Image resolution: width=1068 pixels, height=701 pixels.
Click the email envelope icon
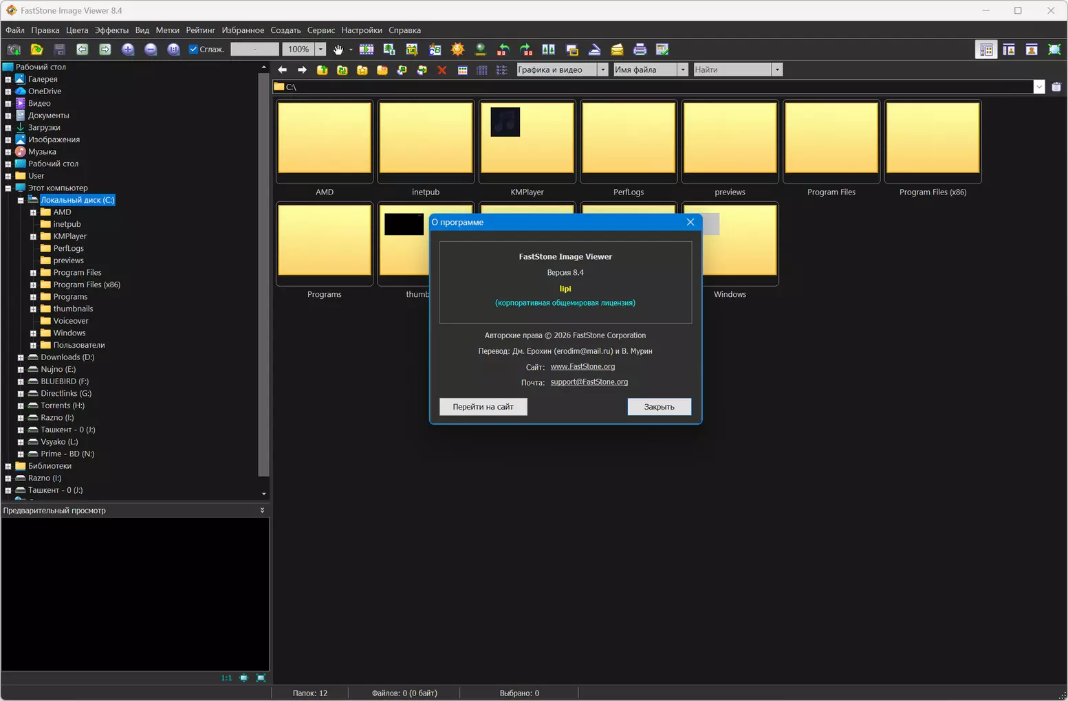[617, 49]
